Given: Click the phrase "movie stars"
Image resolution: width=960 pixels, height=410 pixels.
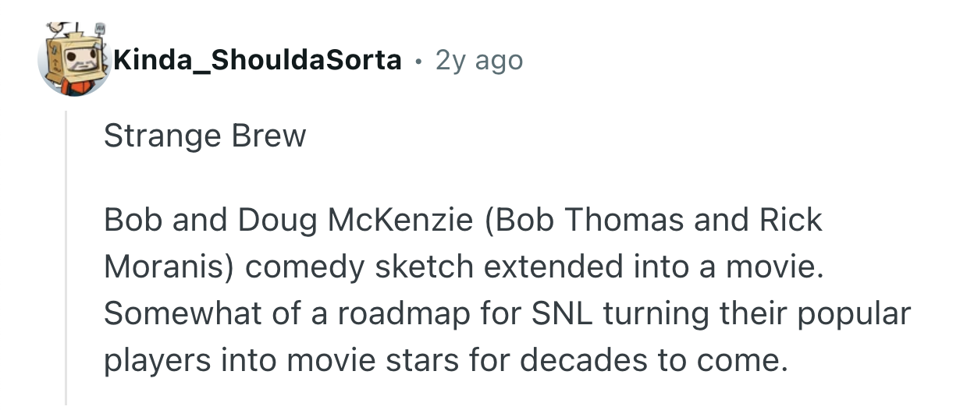Looking at the screenshot, I should tap(379, 361).
